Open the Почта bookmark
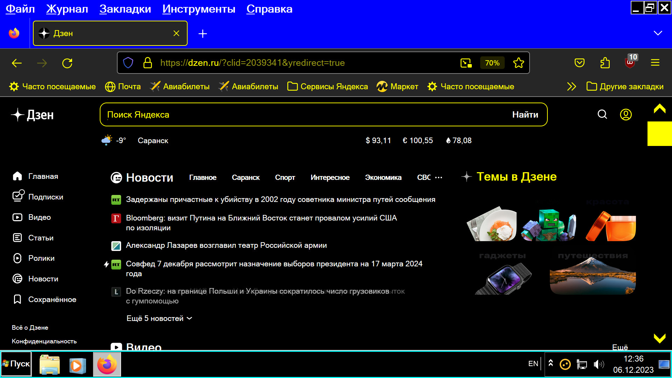The image size is (672, 378). (x=123, y=86)
